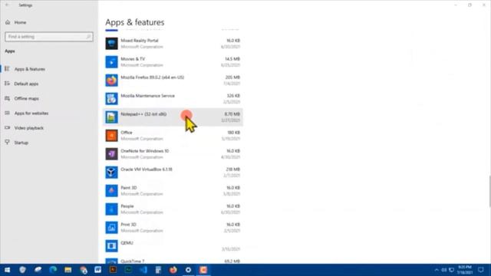The image size is (491, 276).
Task: Click the apps list vertical scrollbar thumb
Action: [489, 191]
